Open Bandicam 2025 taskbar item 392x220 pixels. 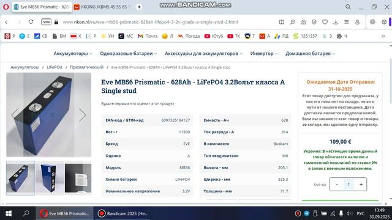tap(123, 213)
